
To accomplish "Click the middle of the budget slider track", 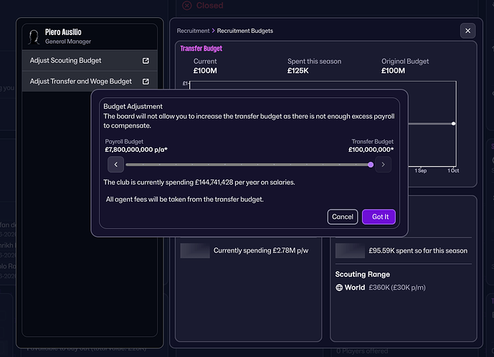I will tap(248, 165).
